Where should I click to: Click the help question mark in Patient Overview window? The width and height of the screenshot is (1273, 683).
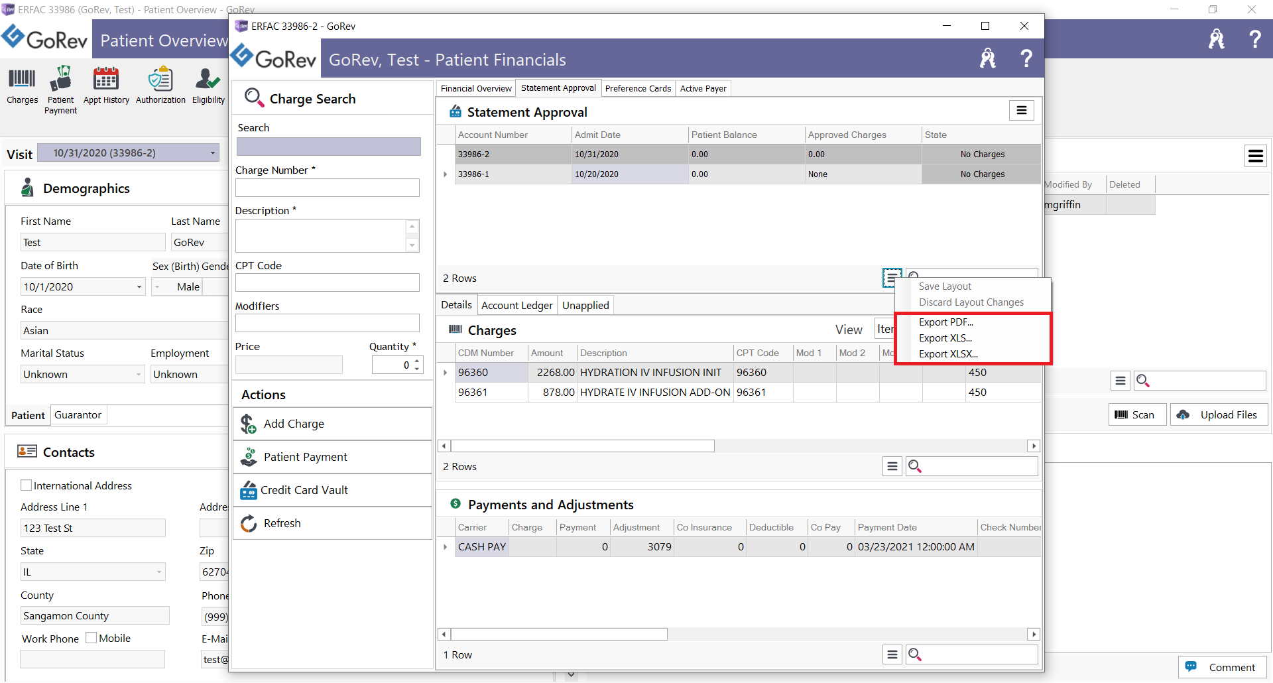point(1254,39)
